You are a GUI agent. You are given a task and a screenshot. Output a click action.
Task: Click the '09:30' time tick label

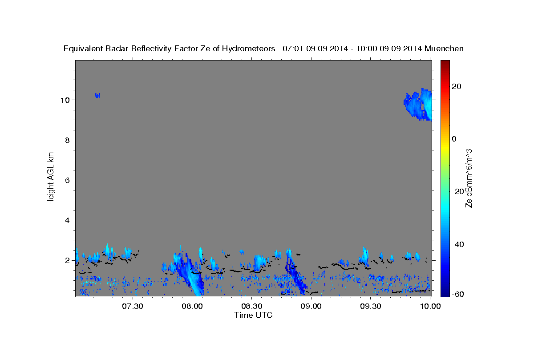[x=370, y=306]
